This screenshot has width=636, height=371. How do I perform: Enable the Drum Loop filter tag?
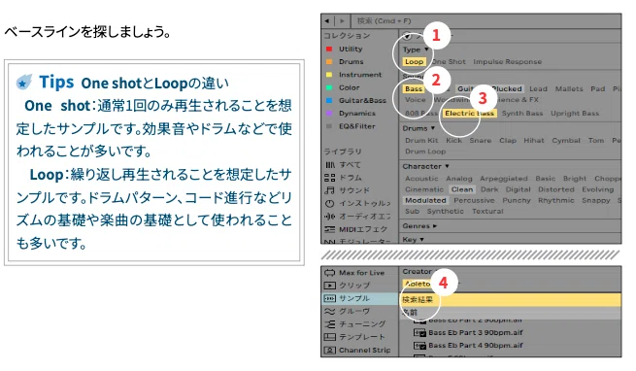(425, 152)
